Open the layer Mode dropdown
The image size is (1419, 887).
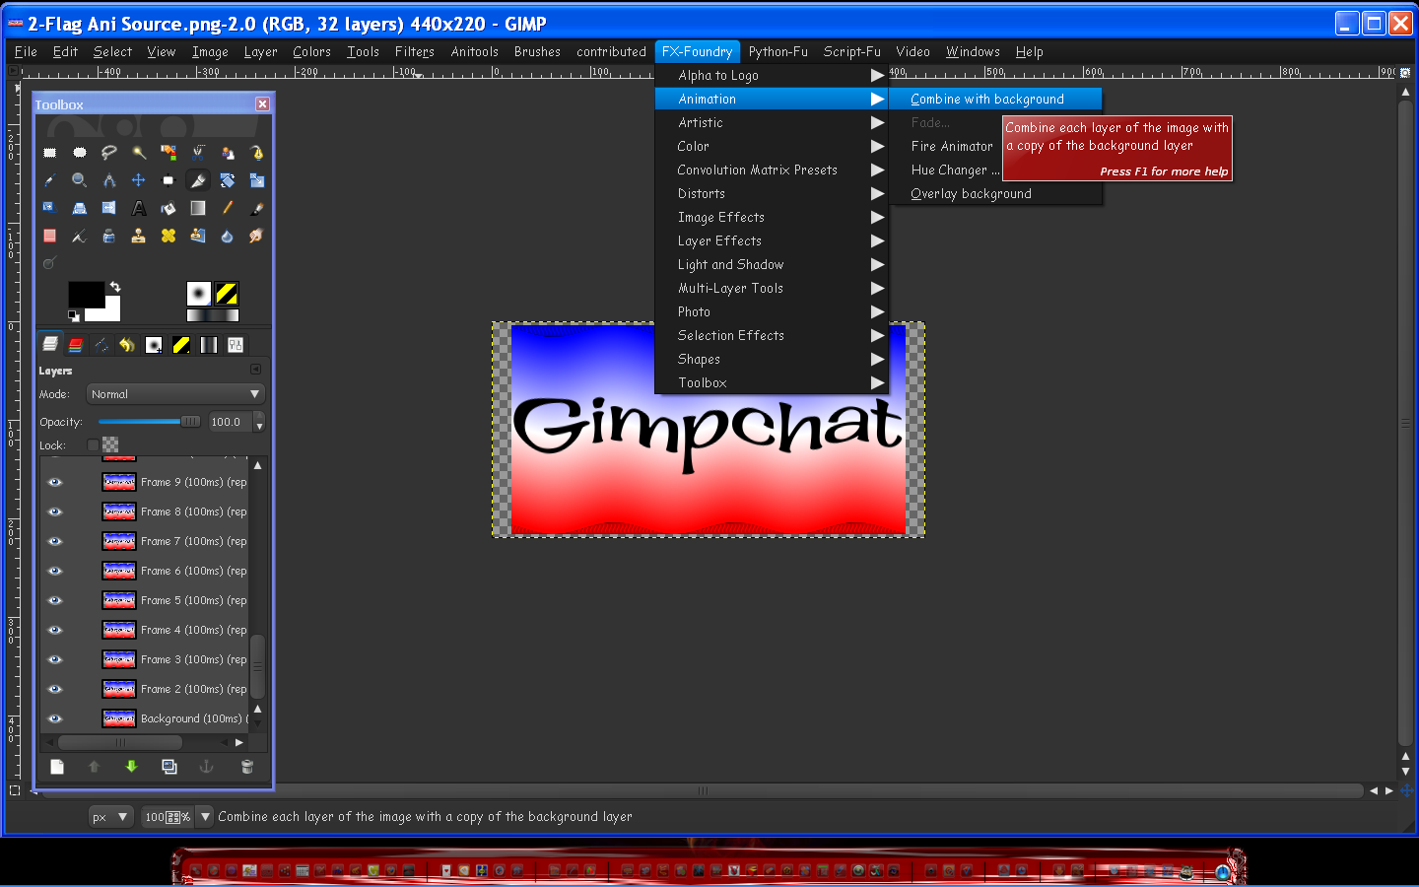point(175,394)
